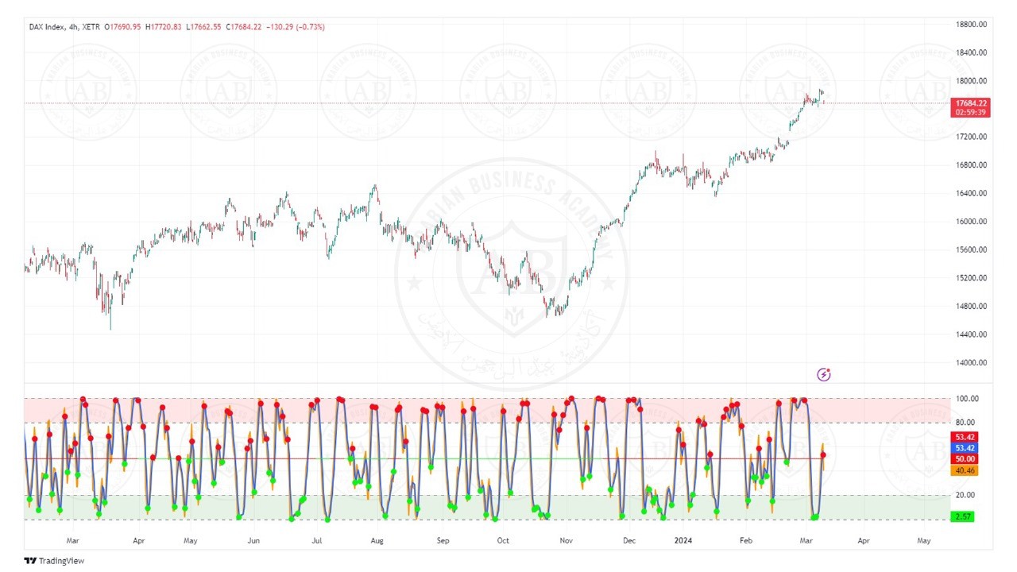This screenshot has width=1017, height=572.
Task: Click the TradingView logo
Action: pos(54,561)
